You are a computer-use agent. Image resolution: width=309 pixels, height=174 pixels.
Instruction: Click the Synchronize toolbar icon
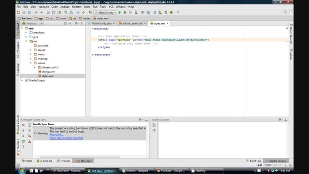click(x=29, y=13)
